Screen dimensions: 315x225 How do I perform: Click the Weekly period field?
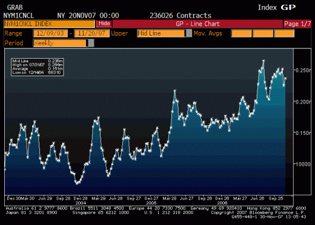pos(61,43)
